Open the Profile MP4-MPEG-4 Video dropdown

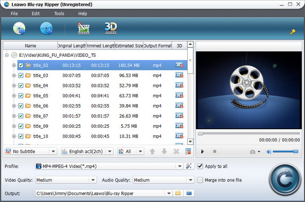[109, 166]
